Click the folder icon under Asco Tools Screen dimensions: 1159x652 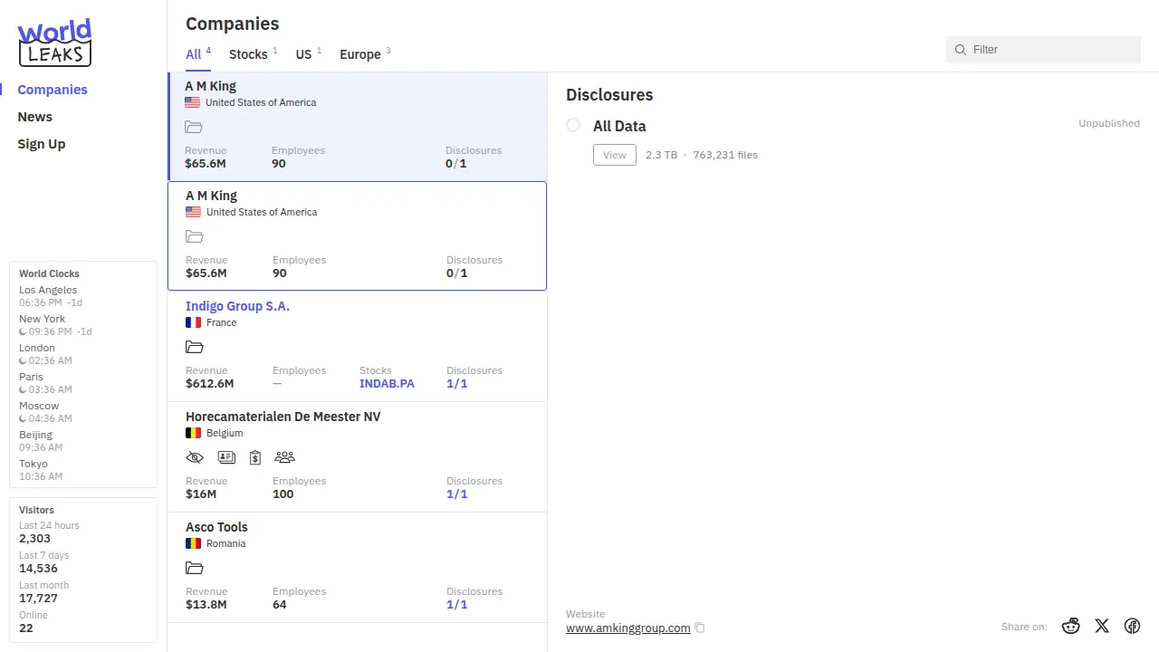point(195,568)
